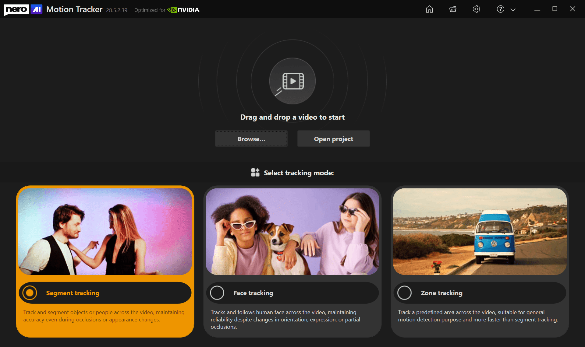Click the Face tracking description text
Viewport: 585px width, 347px height.
[x=285, y=319]
